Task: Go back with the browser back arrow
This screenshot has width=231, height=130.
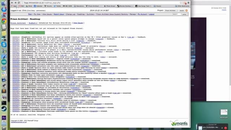Action: click(x=12, y=3)
